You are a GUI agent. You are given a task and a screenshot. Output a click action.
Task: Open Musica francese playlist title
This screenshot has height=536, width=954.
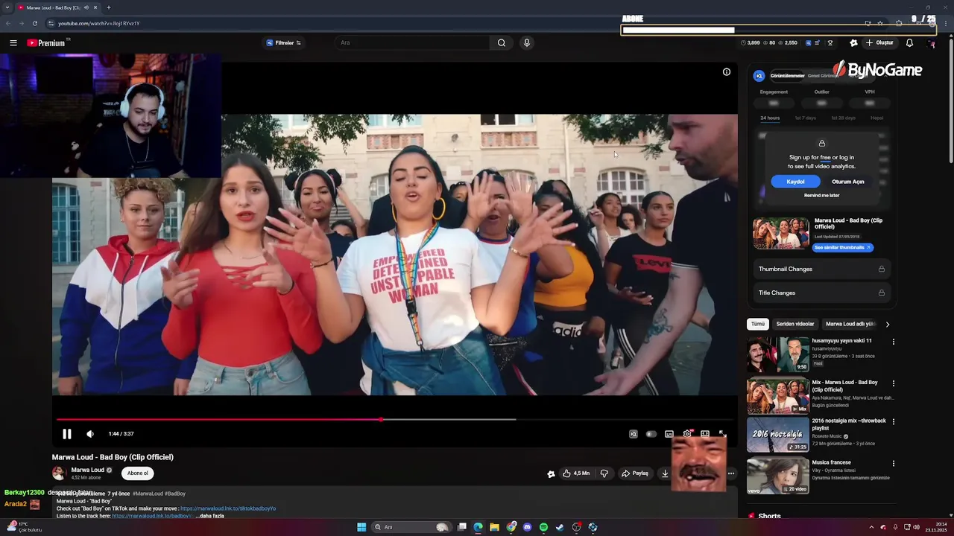pyautogui.click(x=831, y=462)
